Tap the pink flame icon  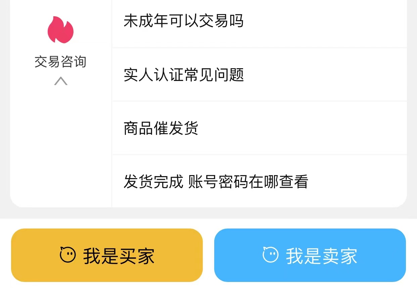tap(60, 30)
